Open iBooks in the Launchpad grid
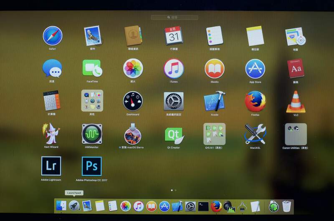 pyautogui.click(x=215, y=69)
